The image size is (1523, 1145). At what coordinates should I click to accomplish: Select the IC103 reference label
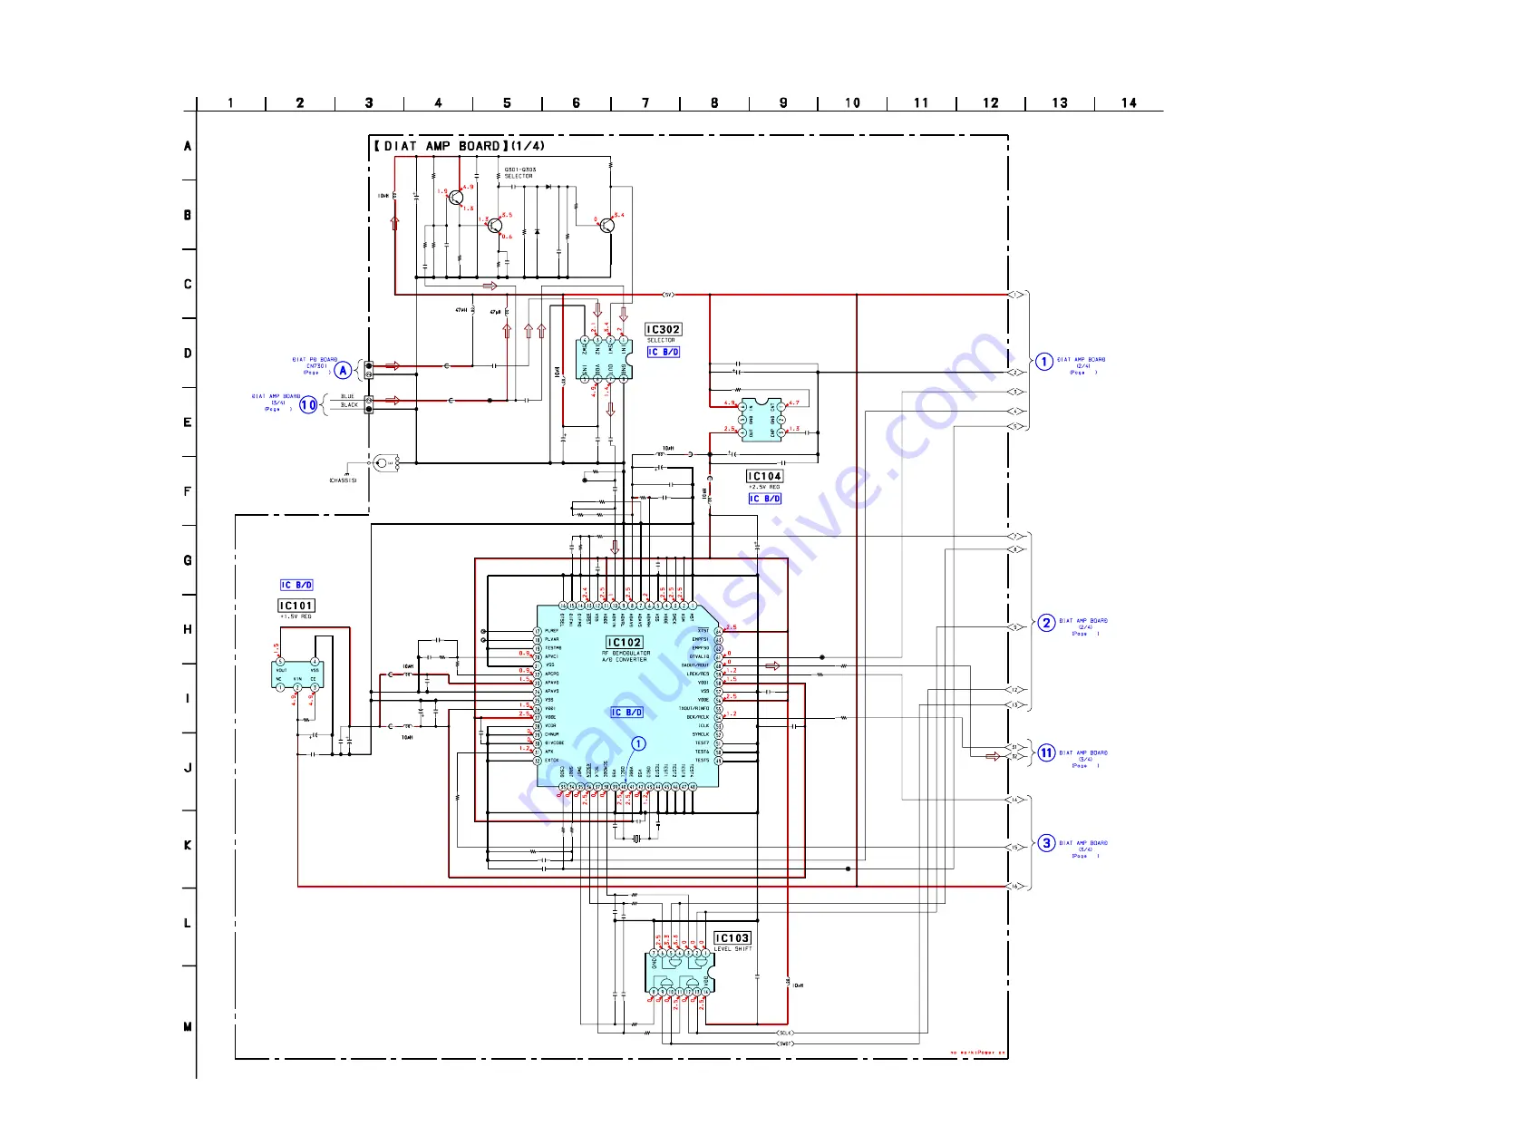click(x=732, y=938)
